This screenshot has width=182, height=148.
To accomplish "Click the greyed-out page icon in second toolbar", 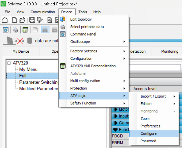I will [35, 30].
